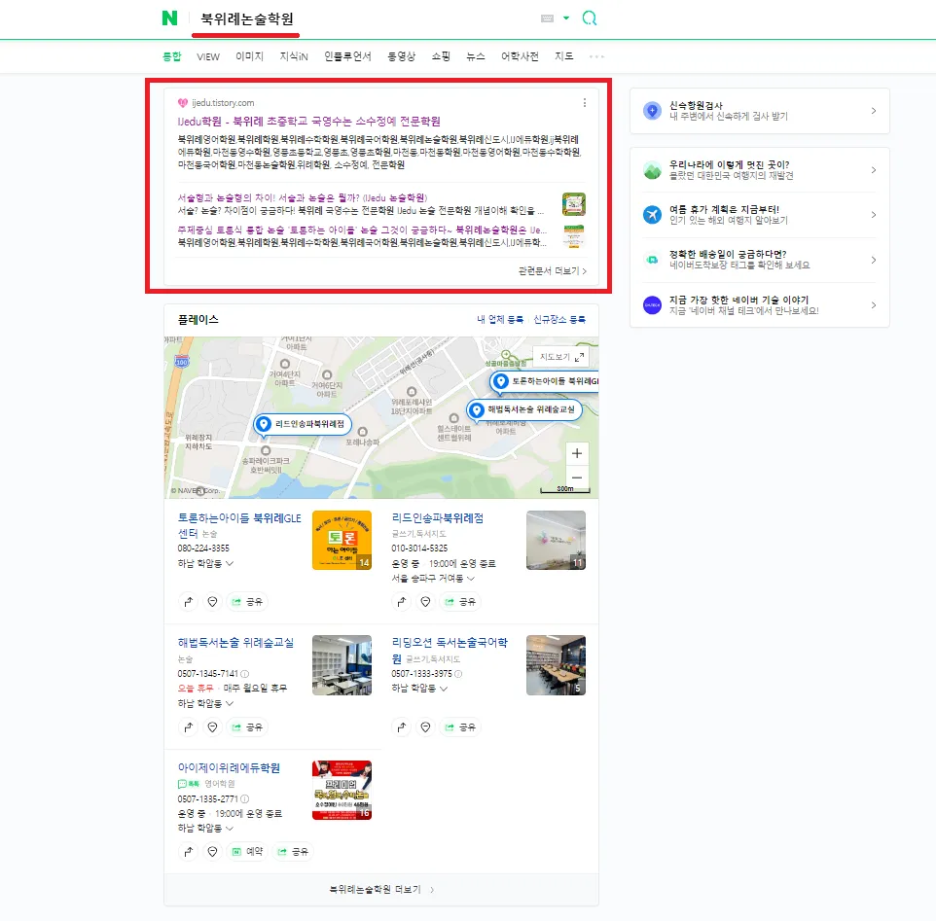The height and width of the screenshot is (921, 936).
Task: Open the 리딩오션 독서논술국어학원 listing
Action: click(x=450, y=650)
